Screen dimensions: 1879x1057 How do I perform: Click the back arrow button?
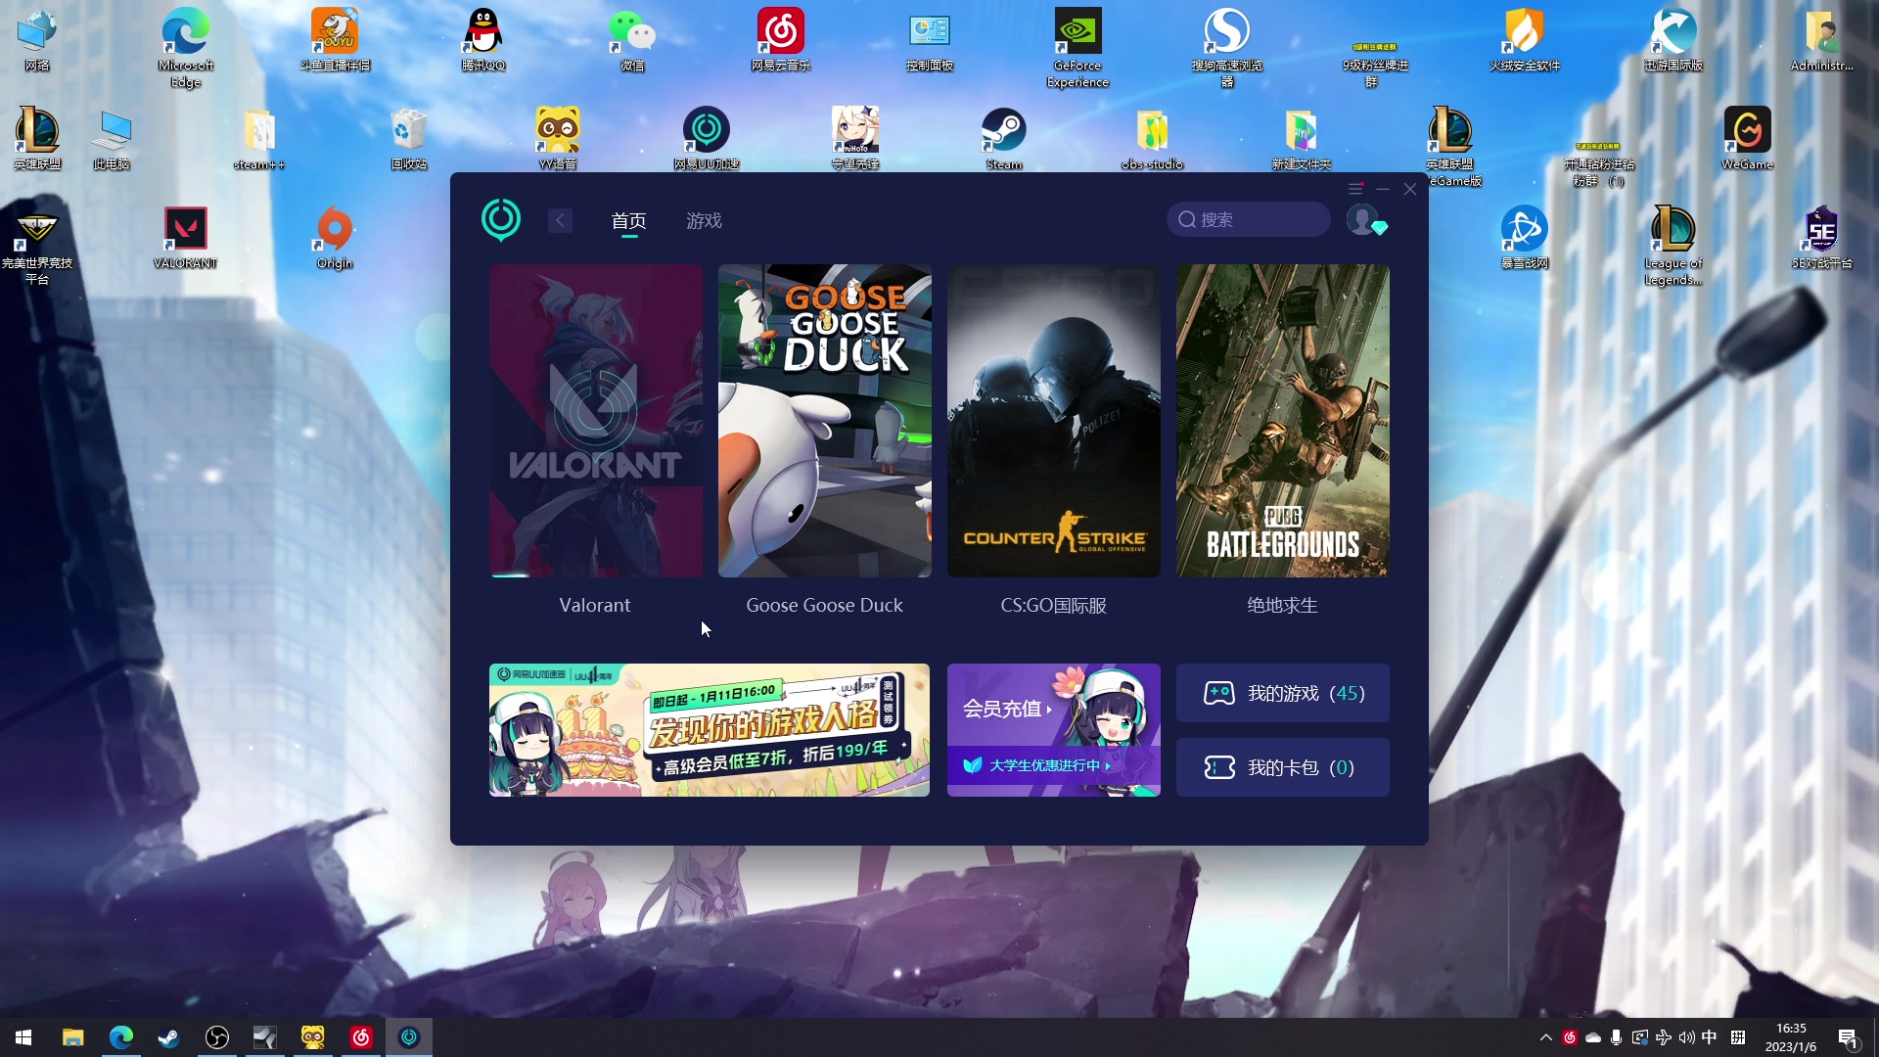pyautogui.click(x=560, y=220)
